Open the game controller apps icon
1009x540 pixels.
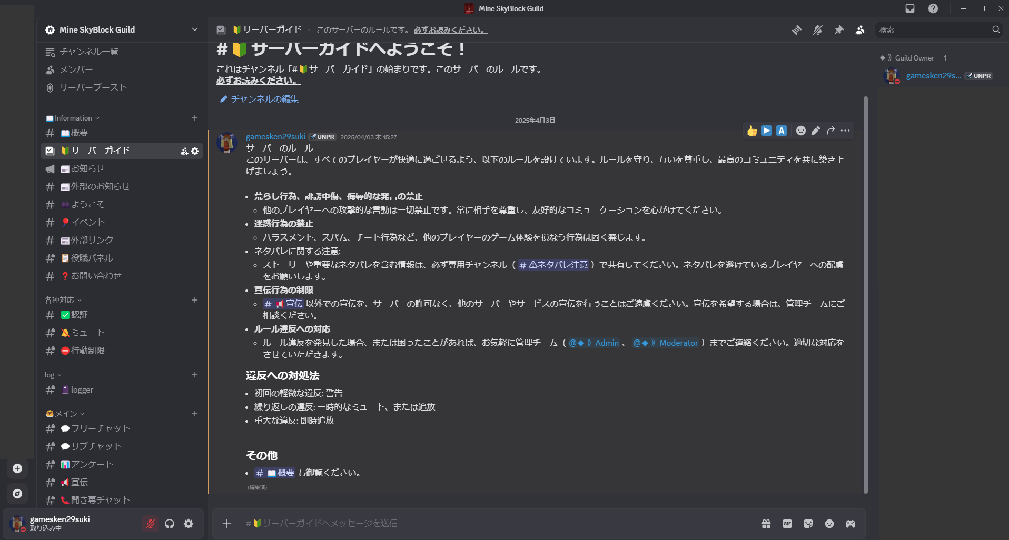tap(850, 524)
